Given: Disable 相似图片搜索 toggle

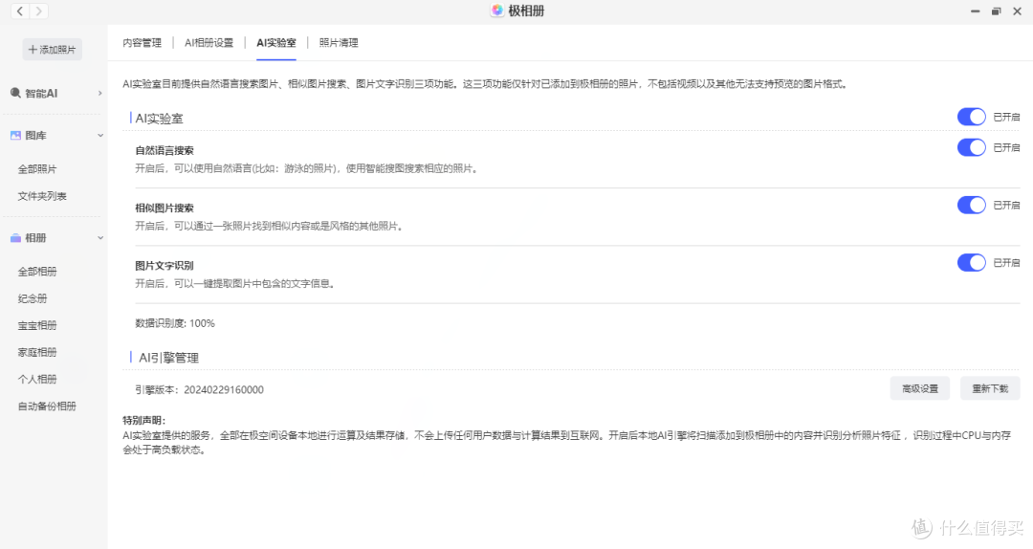Looking at the screenshot, I should pos(971,205).
